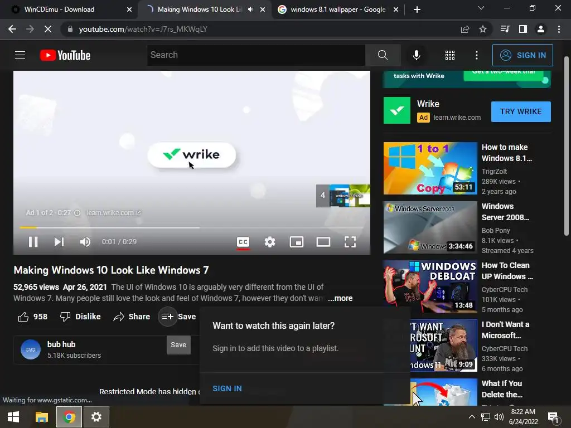
Task: Open the tab search dropdown
Action: tap(481, 8)
